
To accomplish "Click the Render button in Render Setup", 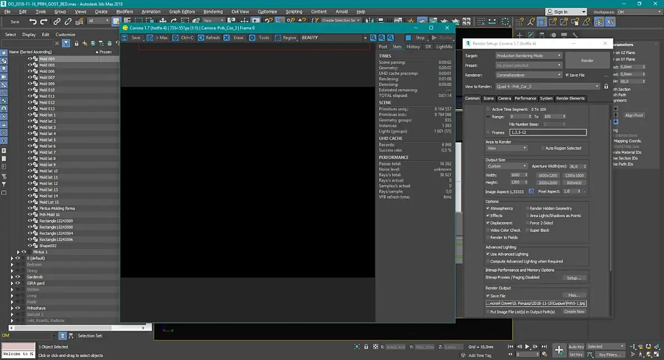I will coord(587,61).
